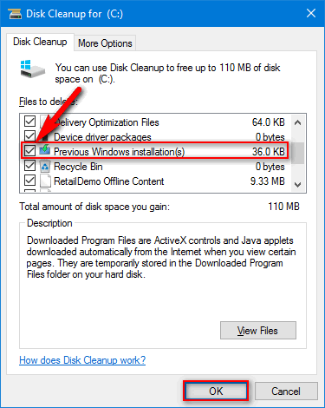Click the RetailDemo Offline Content file icon
325x408 pixels.
click(x=45, y=181)
